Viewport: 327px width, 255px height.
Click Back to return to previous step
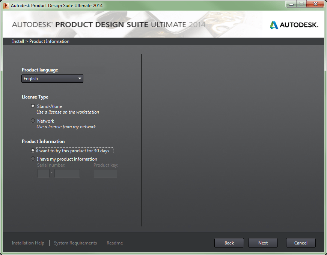229,243
